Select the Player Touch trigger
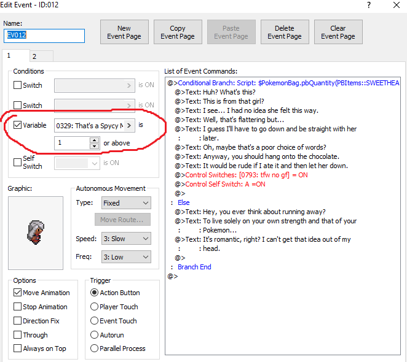 [94, 307]
